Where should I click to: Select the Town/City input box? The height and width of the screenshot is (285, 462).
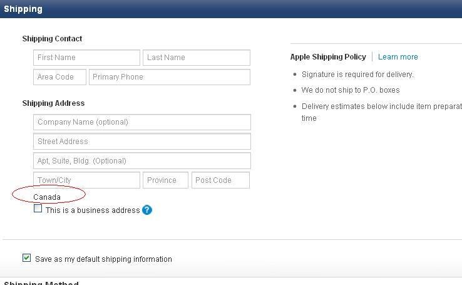86,180
